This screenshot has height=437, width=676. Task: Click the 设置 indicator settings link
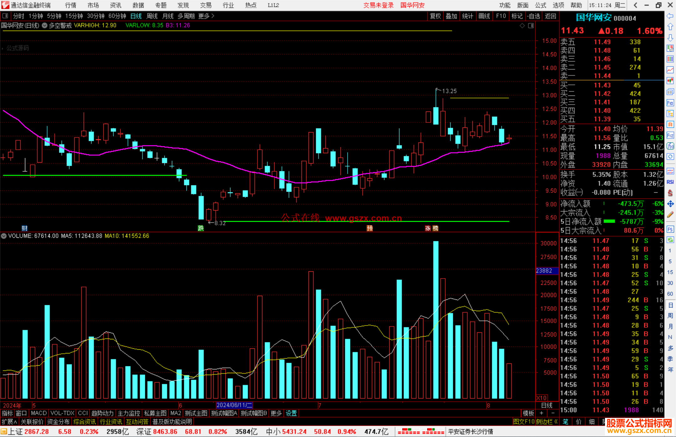(291, 413)
